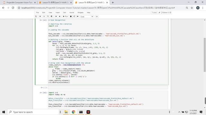Open the black terminal app on taskbar
The width and height of the screenshot is (206, 115).
point(81,112)
